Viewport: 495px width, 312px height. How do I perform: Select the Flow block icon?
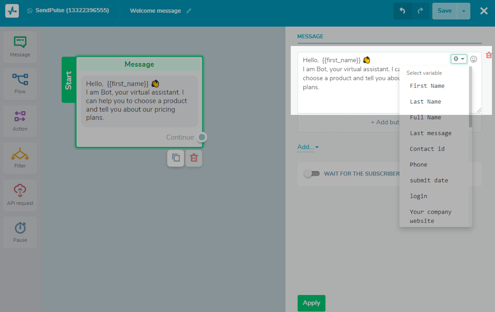pyautogui.click(x=20, y=84)
